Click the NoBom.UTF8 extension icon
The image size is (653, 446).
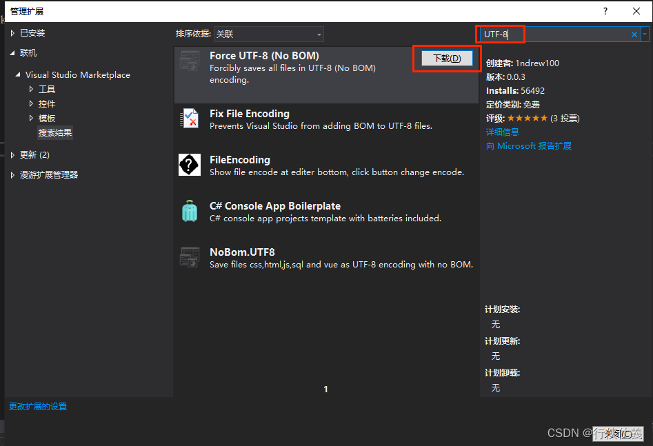tap(190, 257)
